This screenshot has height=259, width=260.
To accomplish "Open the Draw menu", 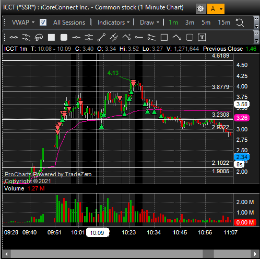I will pos(149,22).
